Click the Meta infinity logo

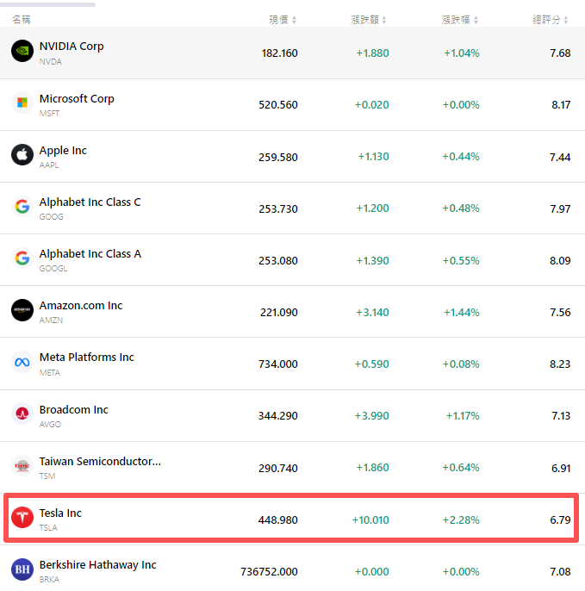pos(22,363)
